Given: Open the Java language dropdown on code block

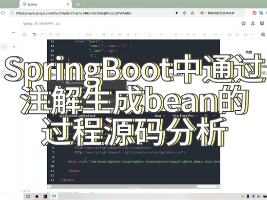Looking at the screenshot, I should 160,116.
